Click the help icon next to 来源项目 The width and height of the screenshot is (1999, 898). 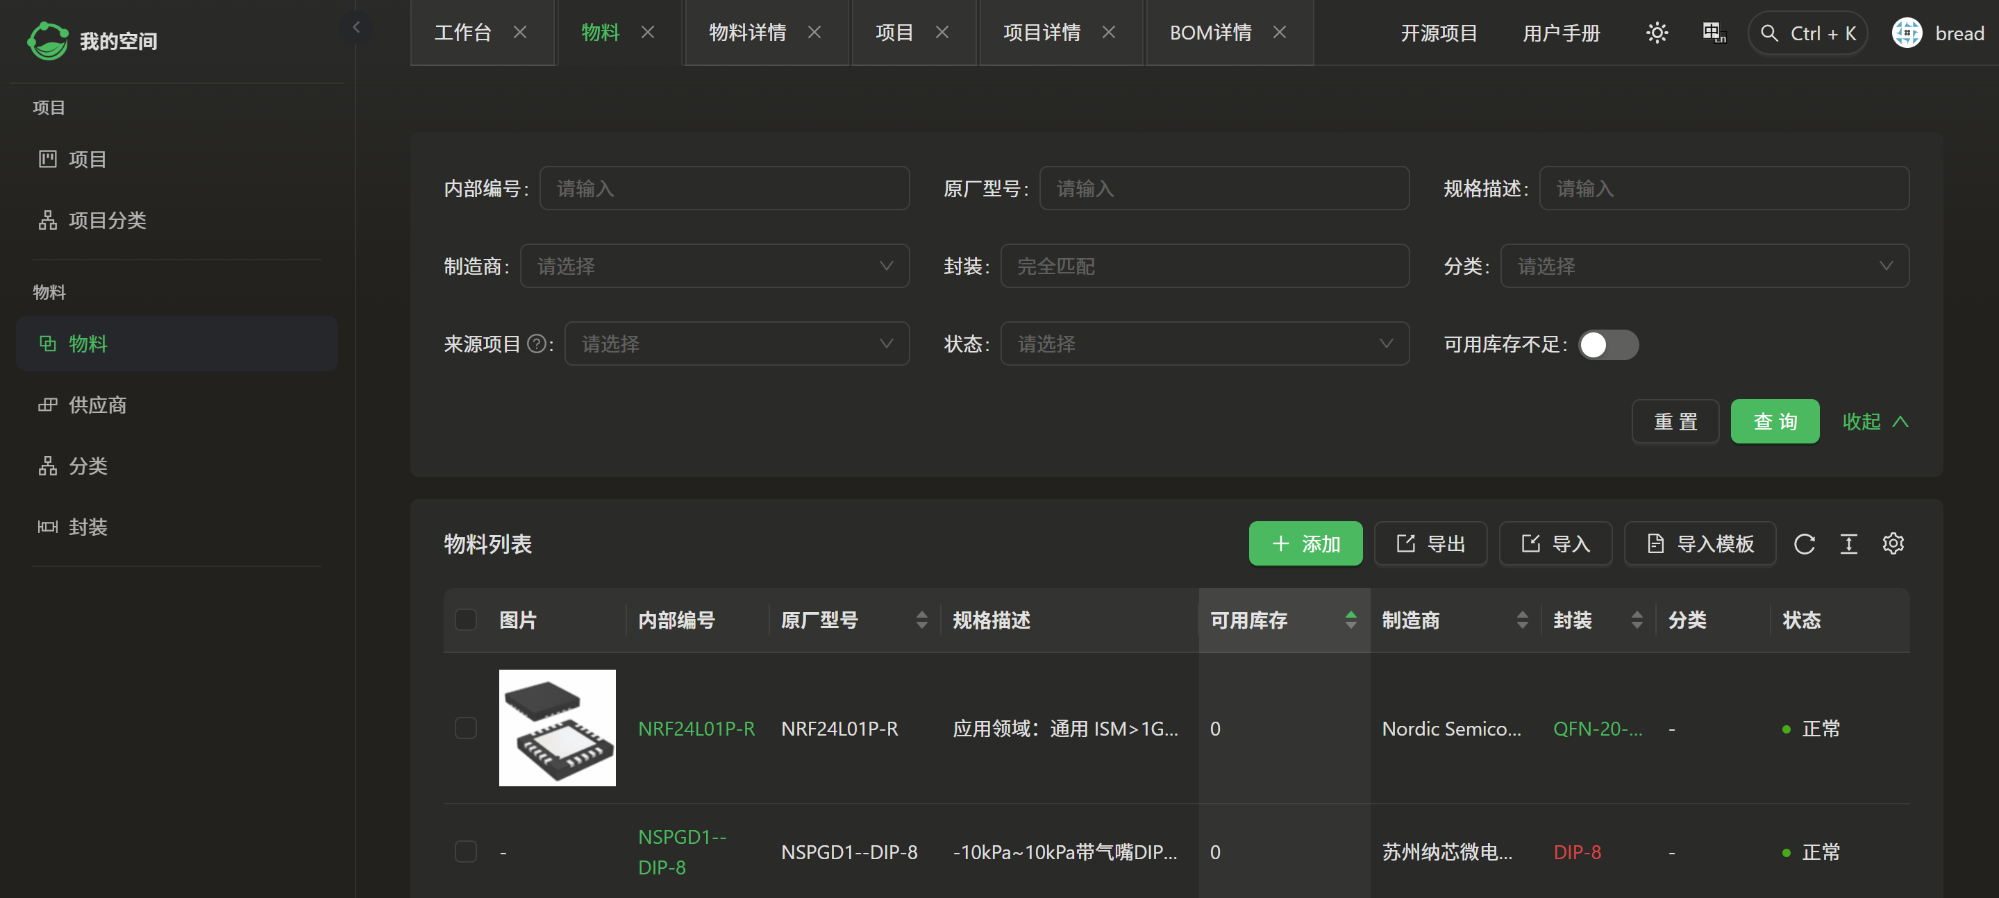(536, 344)
